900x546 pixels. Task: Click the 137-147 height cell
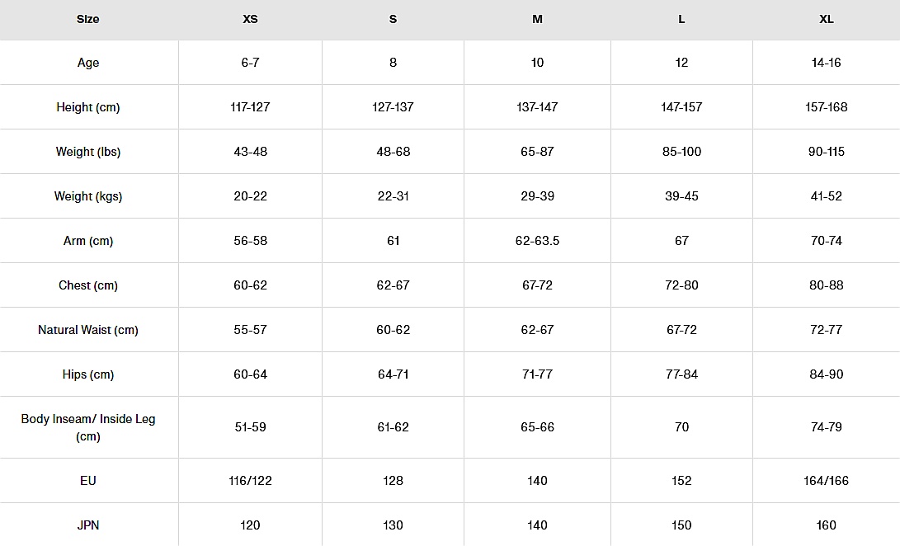tap(537, 107)
